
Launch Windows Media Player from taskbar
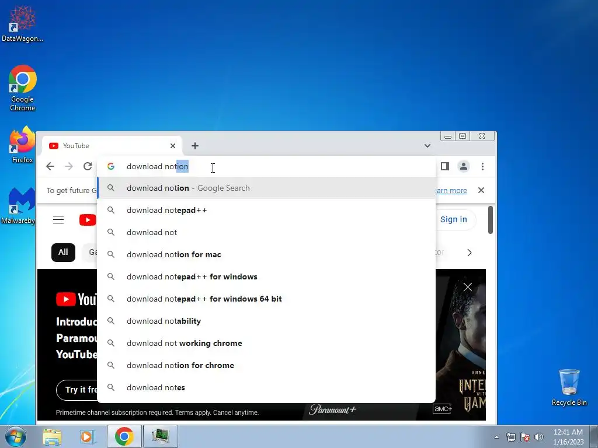click(x=88, y=436)
